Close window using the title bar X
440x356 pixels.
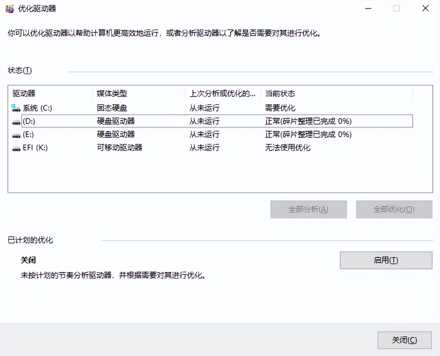pyautogui.click(x=425, y=8)
